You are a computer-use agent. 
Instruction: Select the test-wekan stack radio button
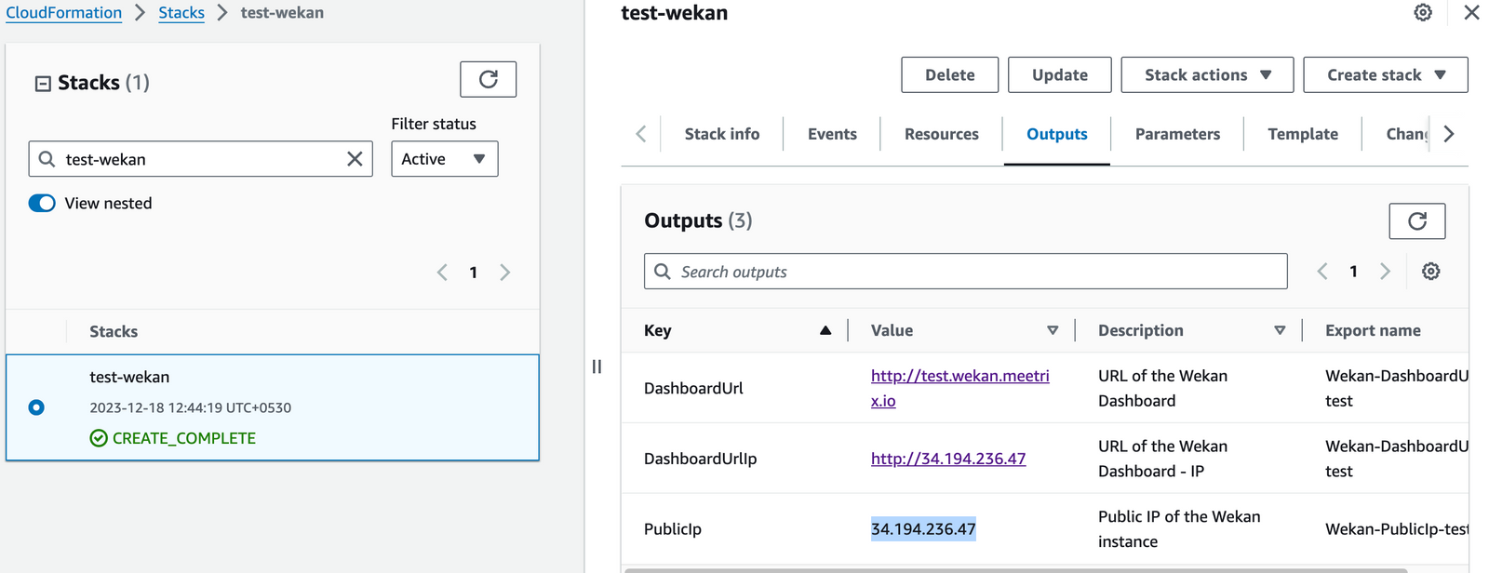[x=36, y=407]
